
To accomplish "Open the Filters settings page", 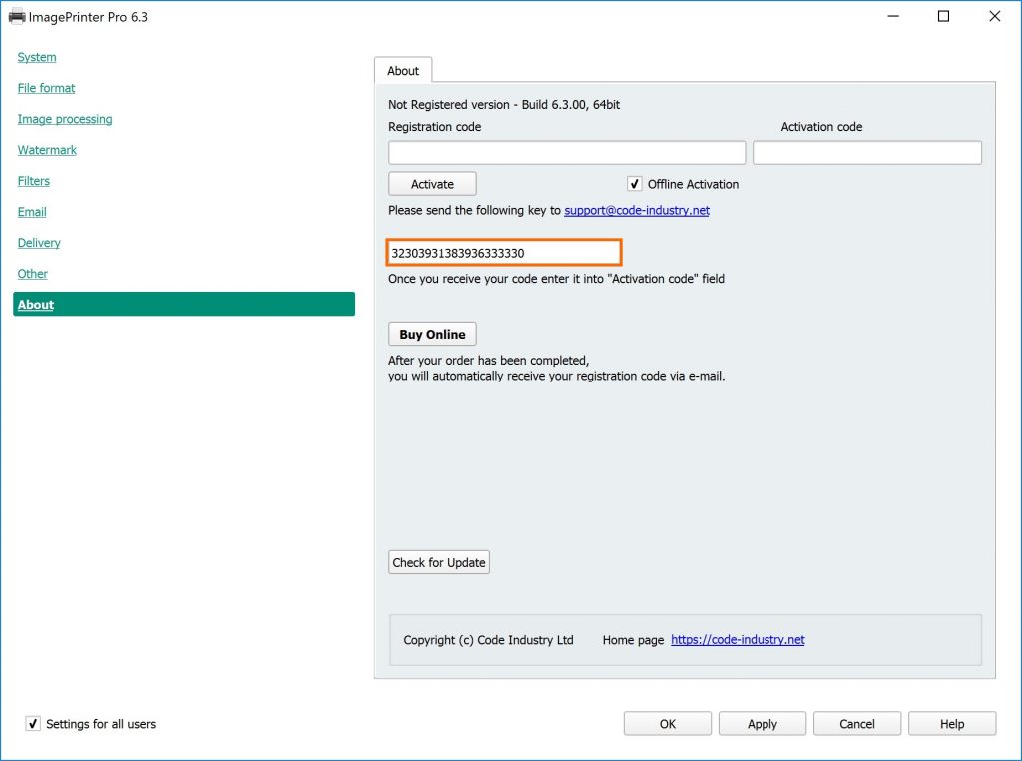I will tap(33, 181).
